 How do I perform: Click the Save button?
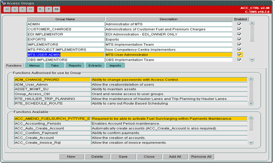coord(123,157)
